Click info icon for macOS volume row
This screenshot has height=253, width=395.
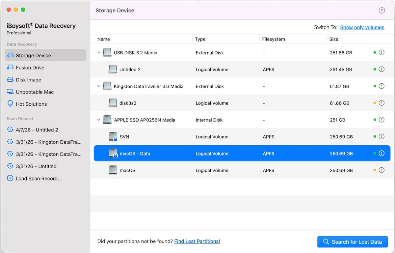[x=382, y=170]
